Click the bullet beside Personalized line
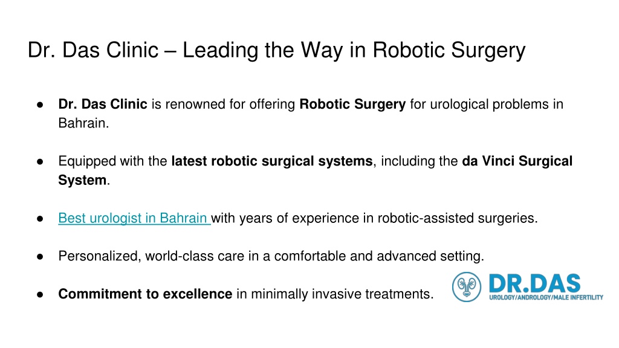This screenshot has width=619, height=348. (x=40, y=257)
